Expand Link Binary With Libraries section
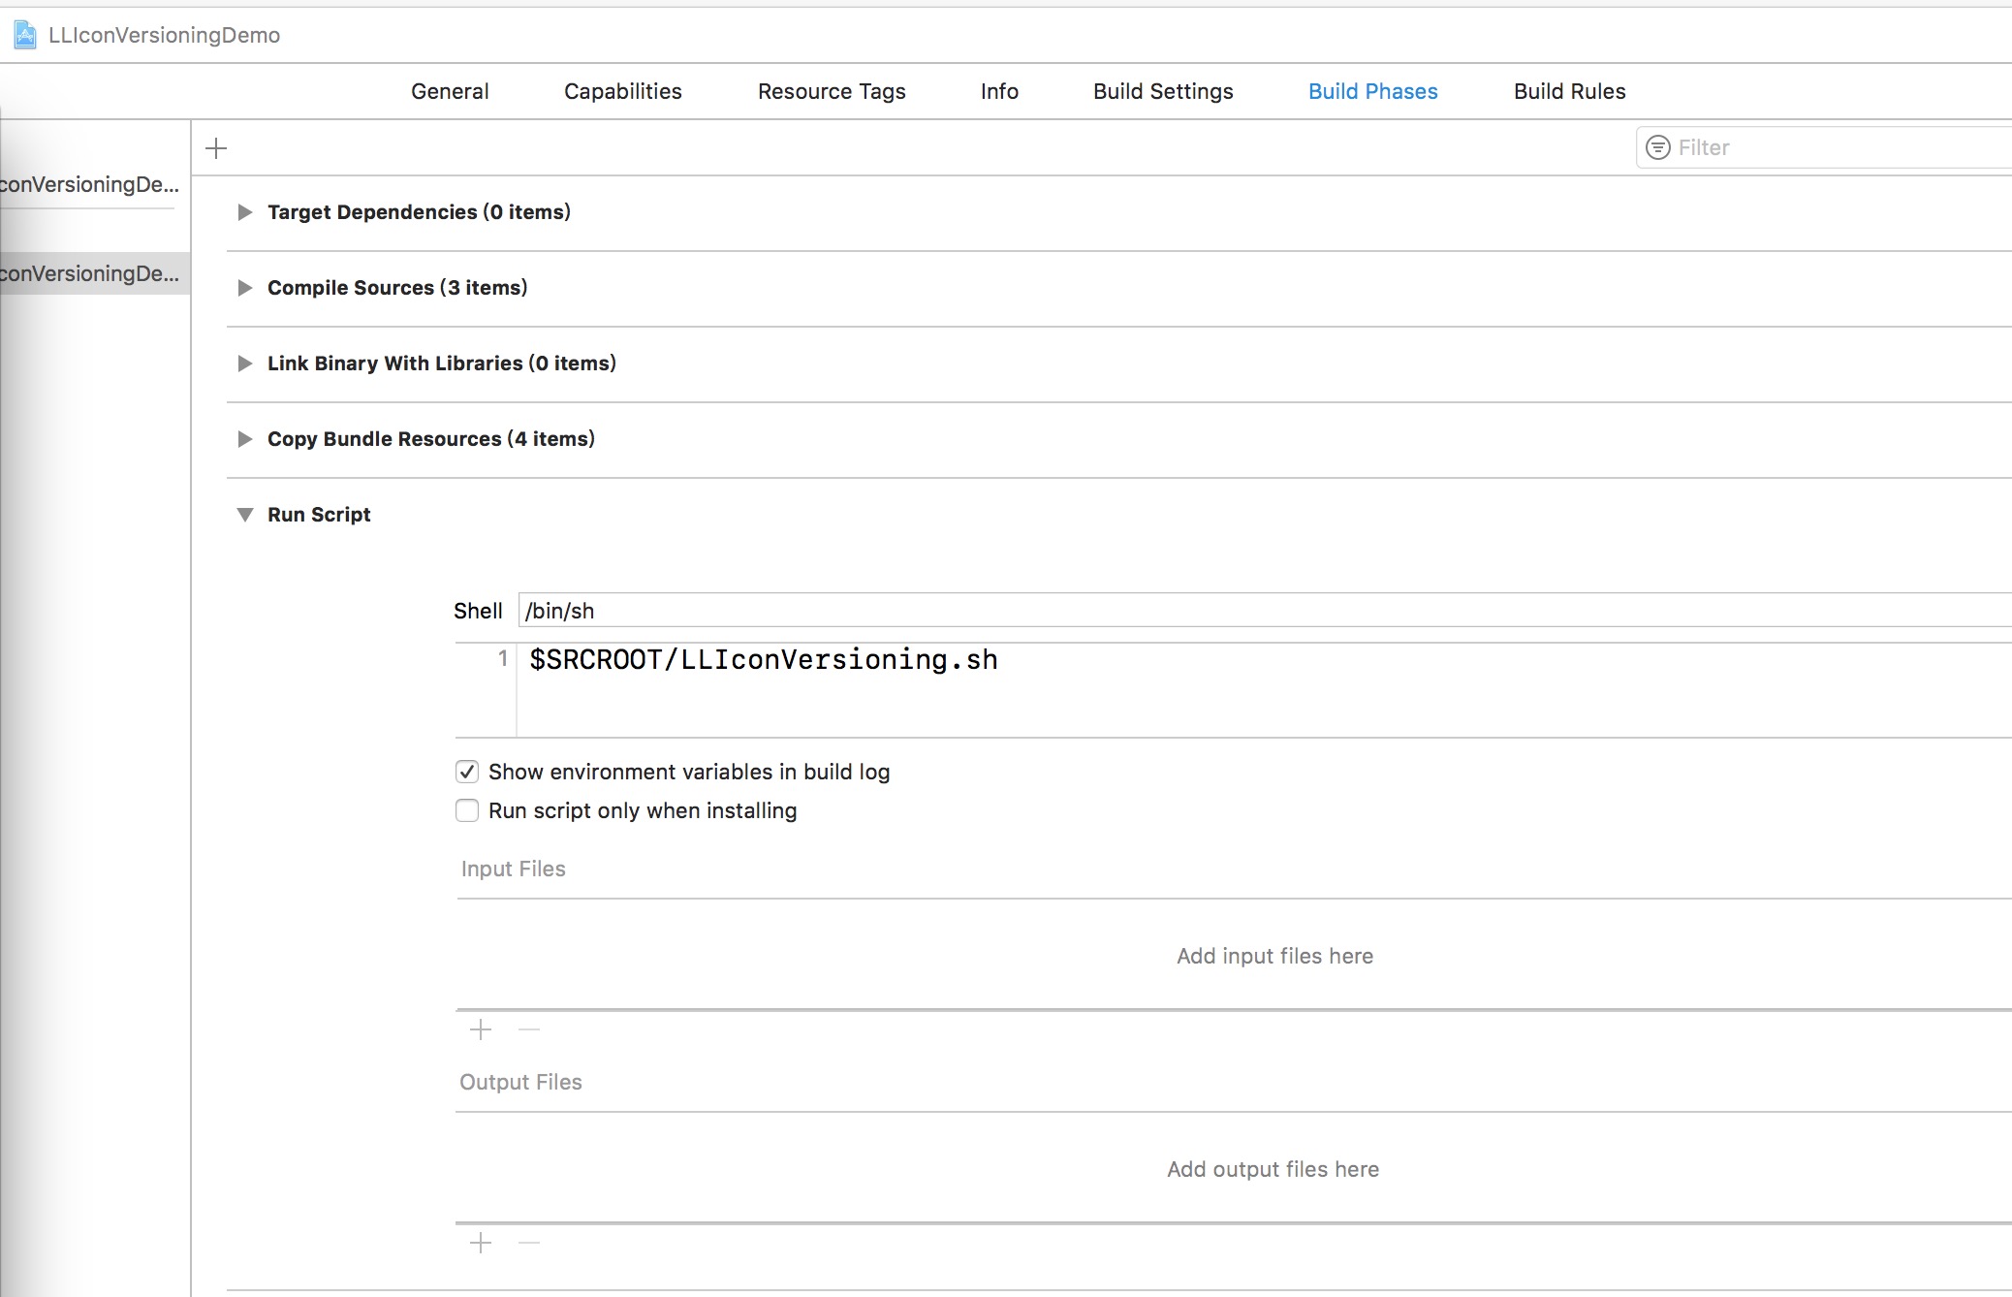Image resolution: width=2012 pixels, height=1297 pixels. coord(245,364)
